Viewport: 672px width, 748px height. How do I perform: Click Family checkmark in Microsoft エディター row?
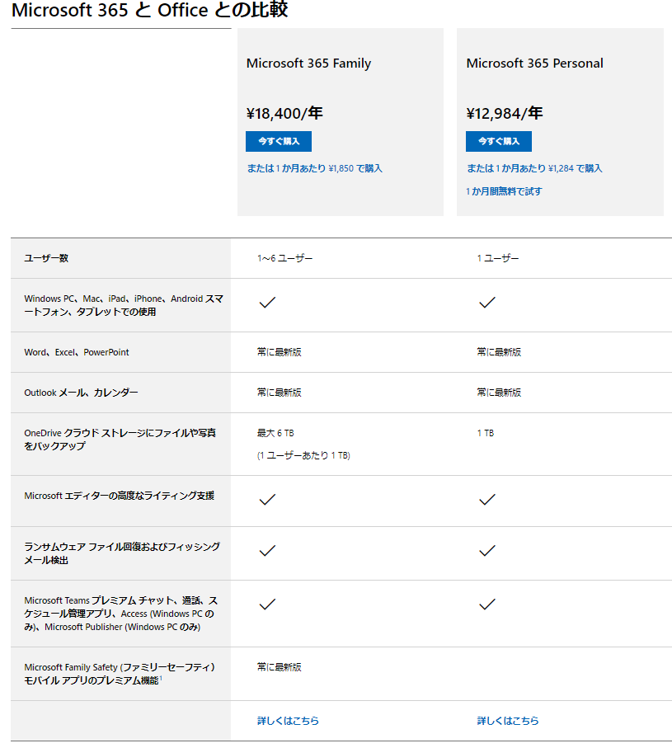(267, 499)
